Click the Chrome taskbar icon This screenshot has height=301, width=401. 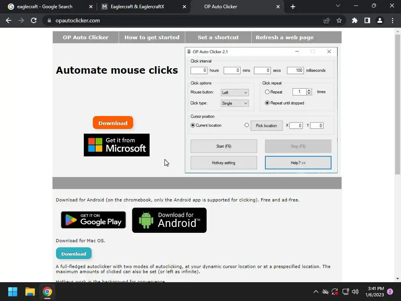tap(47, 292)
